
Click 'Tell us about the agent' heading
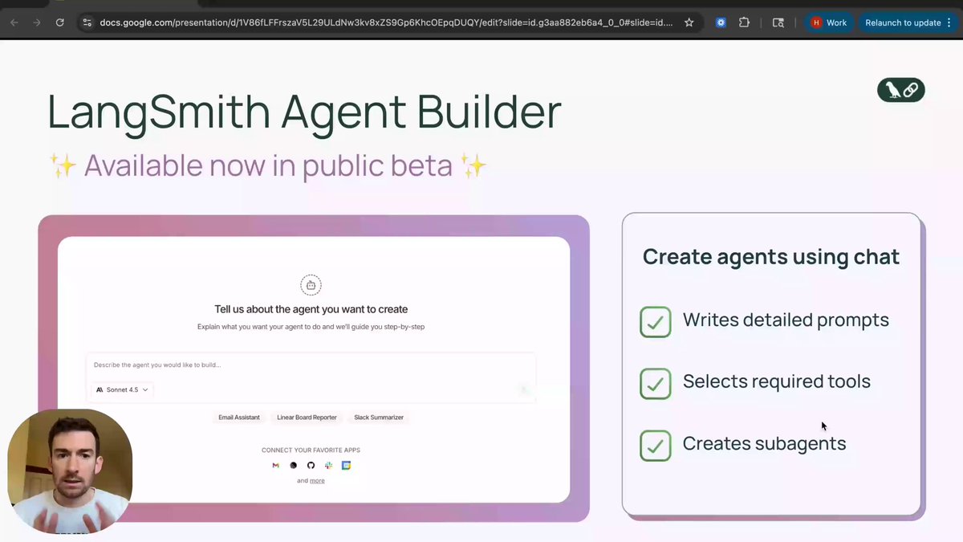311,309
